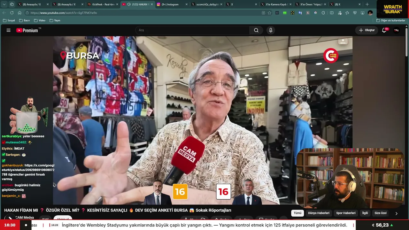Select the Tümü filter chip
This screenshot has width=409, height=230.
coord(297,213)
